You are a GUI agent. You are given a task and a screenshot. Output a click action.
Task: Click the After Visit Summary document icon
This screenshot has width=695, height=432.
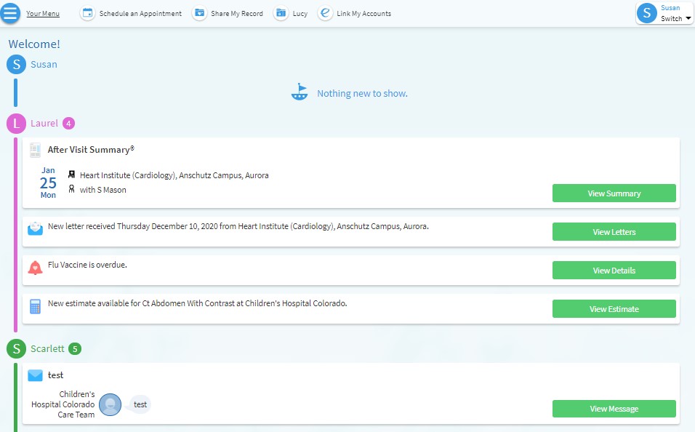pyautogui.click(x=35, y=150)
